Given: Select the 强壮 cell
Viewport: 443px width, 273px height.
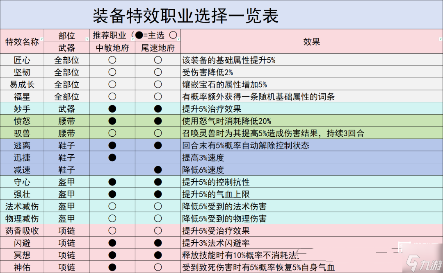Looking at the screenshot, I should (22, 194).
